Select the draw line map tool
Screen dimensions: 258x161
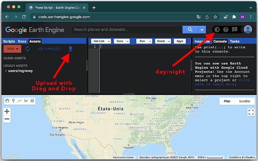(19, 100)
